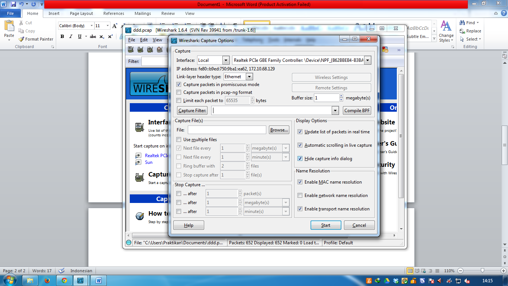
Task: Toggle Underline formatting in Word
Action: tap(80, 36)
